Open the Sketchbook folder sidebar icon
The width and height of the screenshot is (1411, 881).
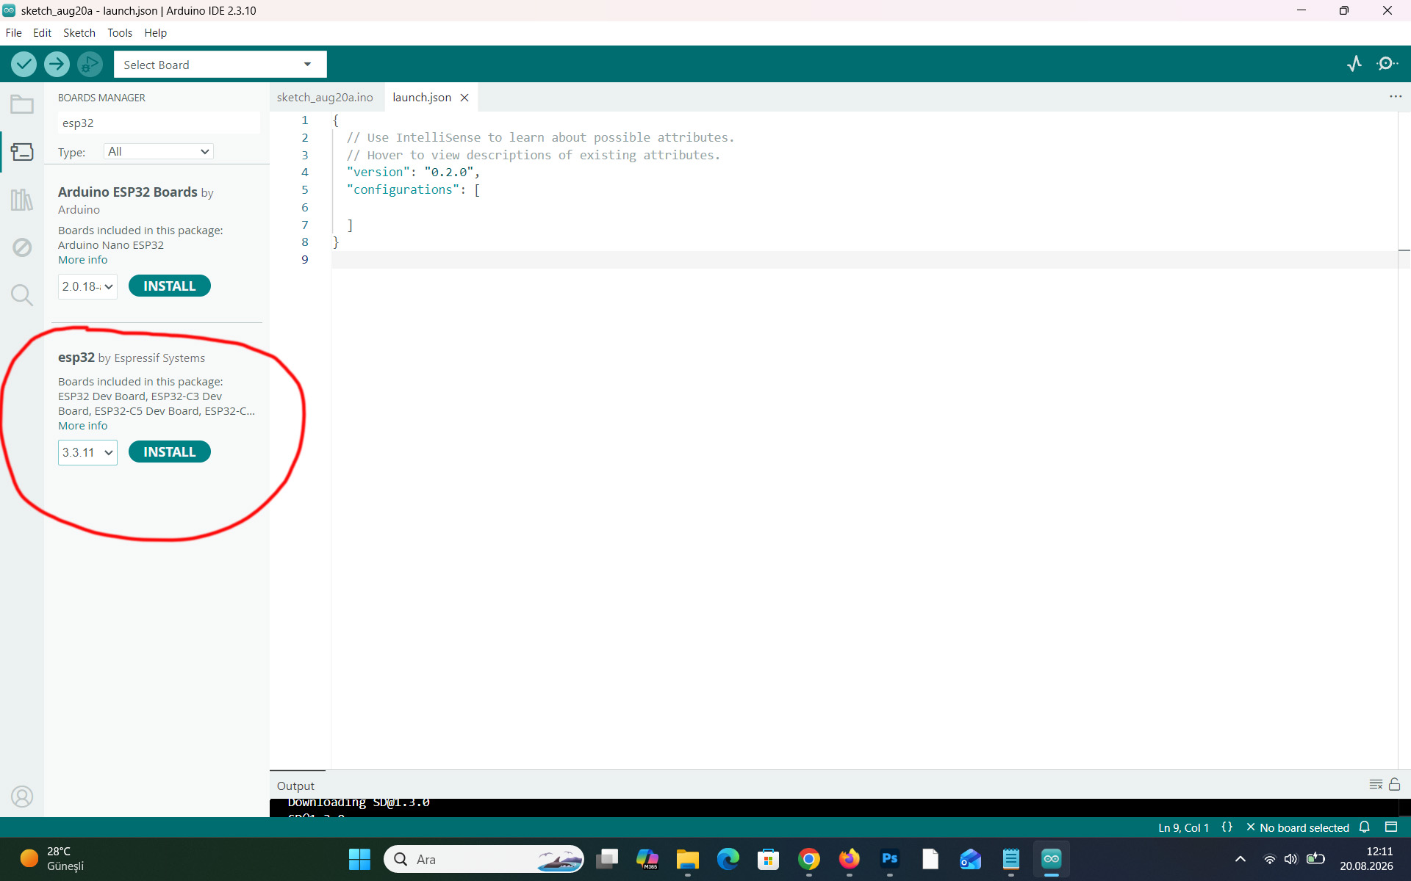click(x=22, y=105)
